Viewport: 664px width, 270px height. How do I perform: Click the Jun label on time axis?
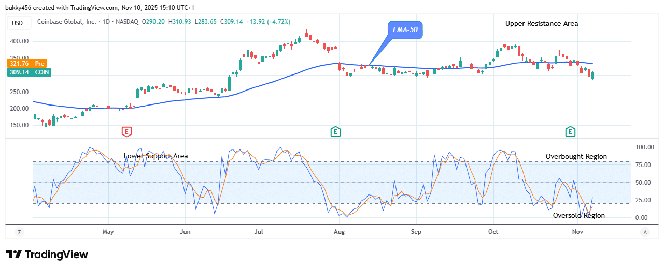(186, 232)
